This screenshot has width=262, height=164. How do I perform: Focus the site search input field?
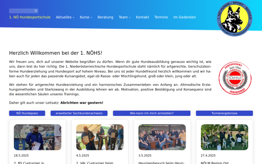[24, 11]
